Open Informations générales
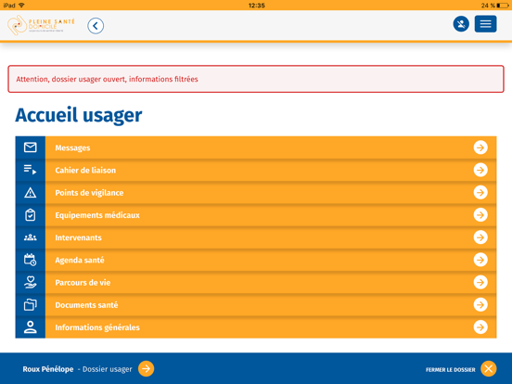This screenshot has height=384, width=512. (256, 327)
